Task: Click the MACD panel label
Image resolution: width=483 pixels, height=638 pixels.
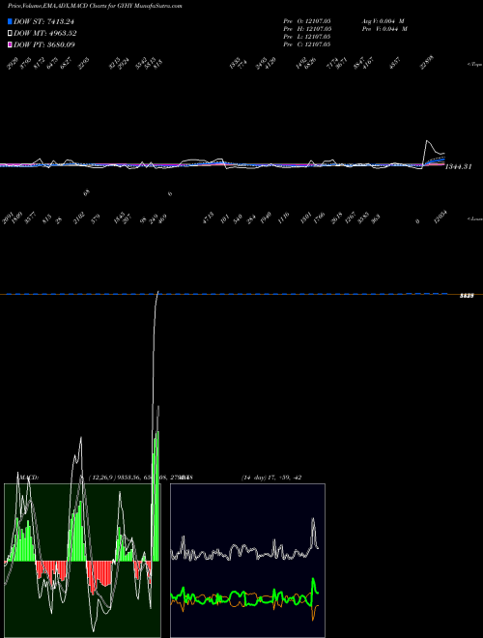Action: [28, 478]
